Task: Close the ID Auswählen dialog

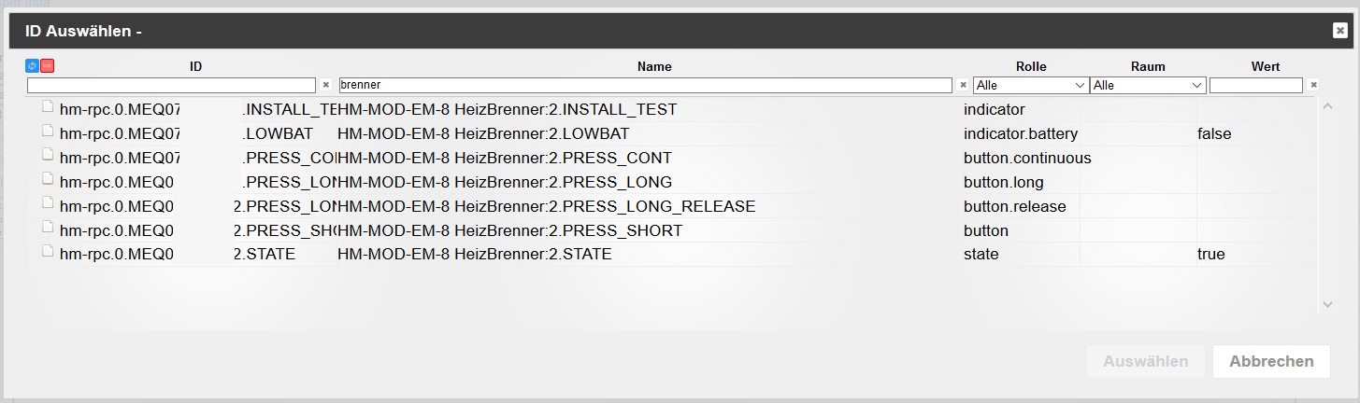Action: pyautogui.click(x=1339, y=31)
